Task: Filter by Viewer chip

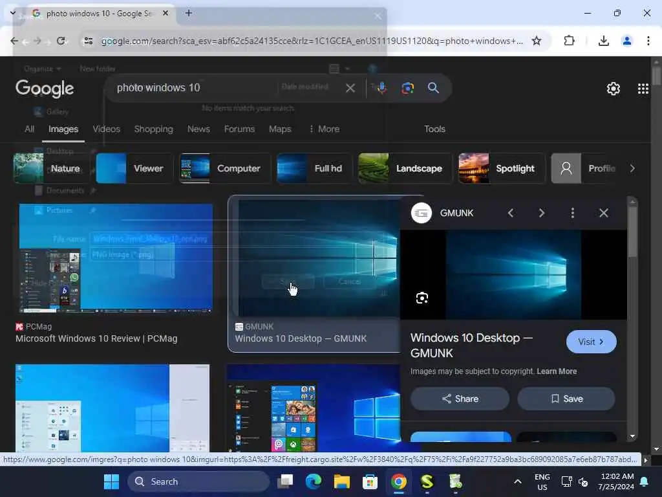Action: (134, 168)
